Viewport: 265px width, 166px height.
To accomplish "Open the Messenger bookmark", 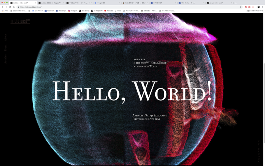I will point(61,11).
